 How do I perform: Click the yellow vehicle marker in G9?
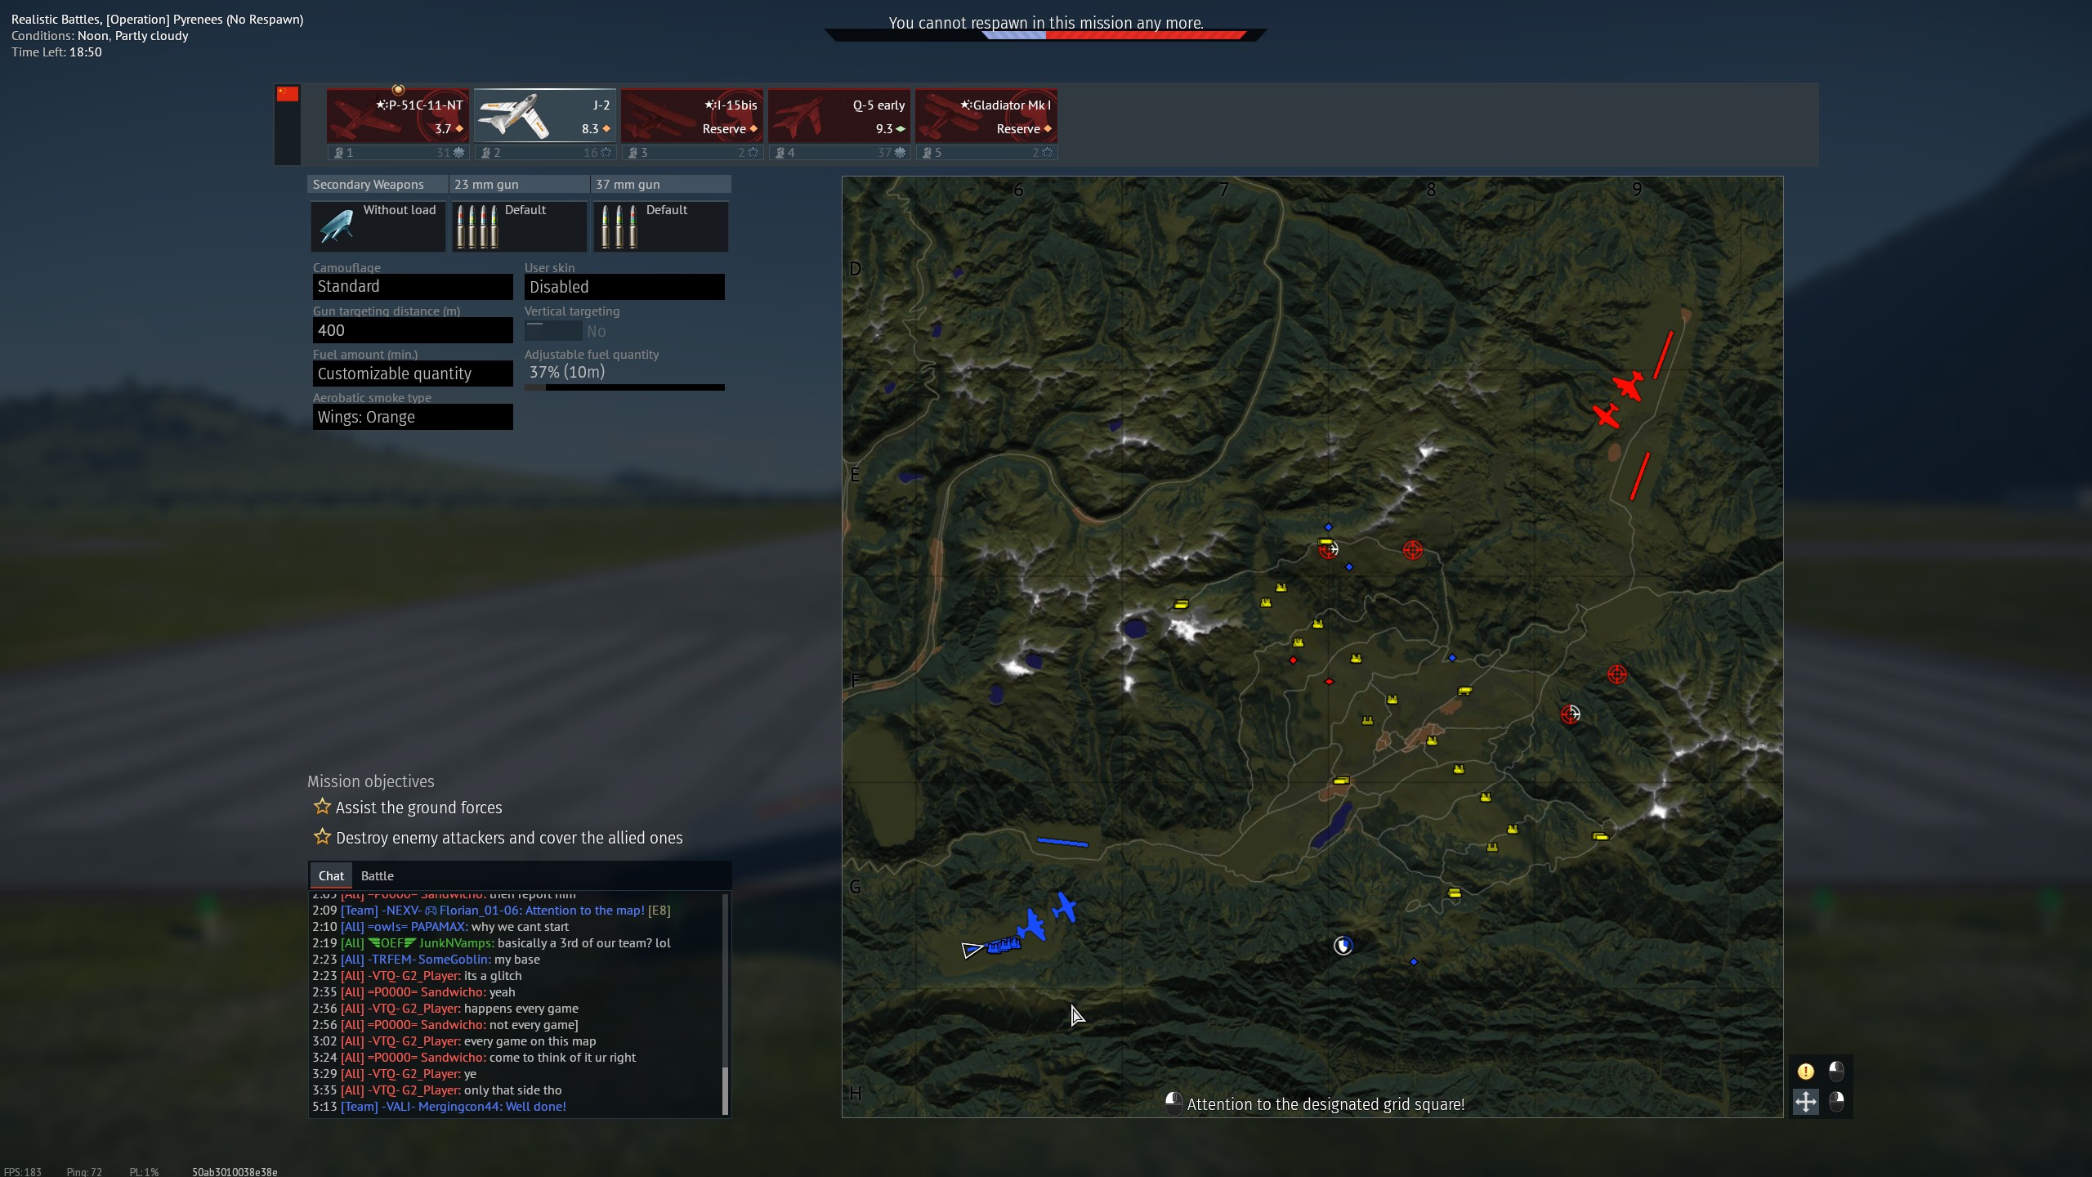(1600, 836)
